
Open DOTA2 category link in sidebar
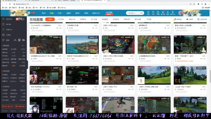(x=23, y=49)
